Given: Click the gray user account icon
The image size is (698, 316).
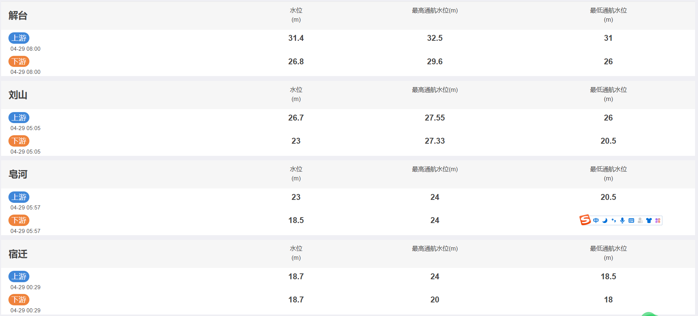Looking at the screenshot, I should (640, 220).
